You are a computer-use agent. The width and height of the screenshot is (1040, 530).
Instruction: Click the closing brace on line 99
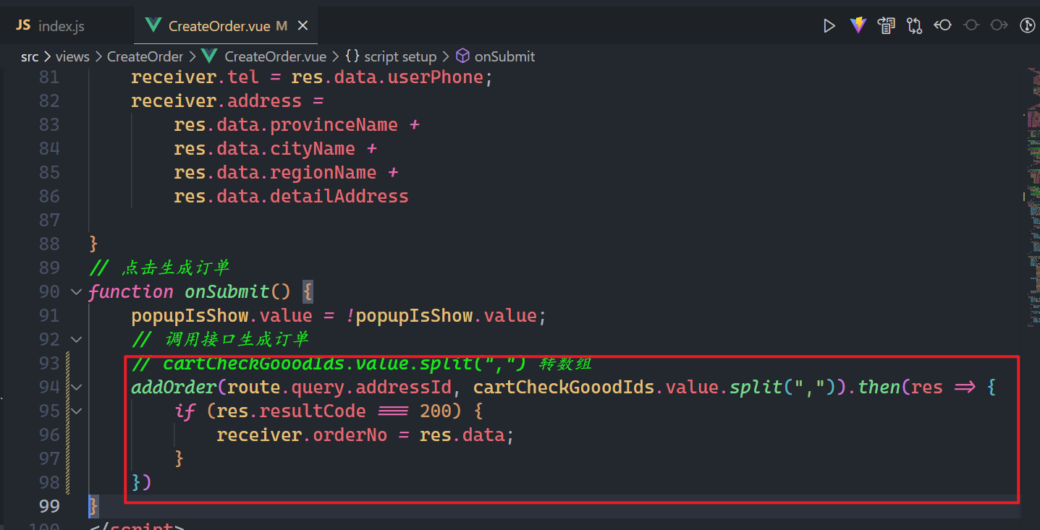pyautogui.click(x=93, y=506)
